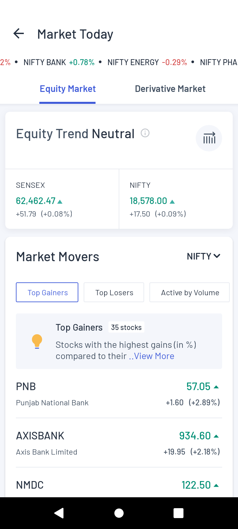Expand the NIFTY index dropdown in Market Movers

coord(203,256)
